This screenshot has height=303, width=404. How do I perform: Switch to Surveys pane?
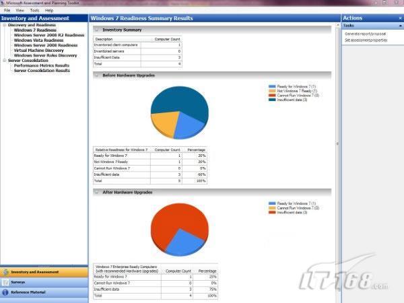click(x=44, y=282)
